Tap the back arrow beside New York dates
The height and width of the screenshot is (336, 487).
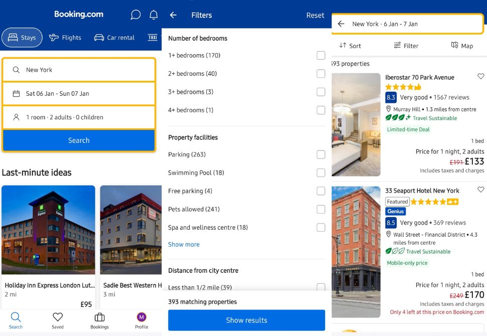(341, 24)
